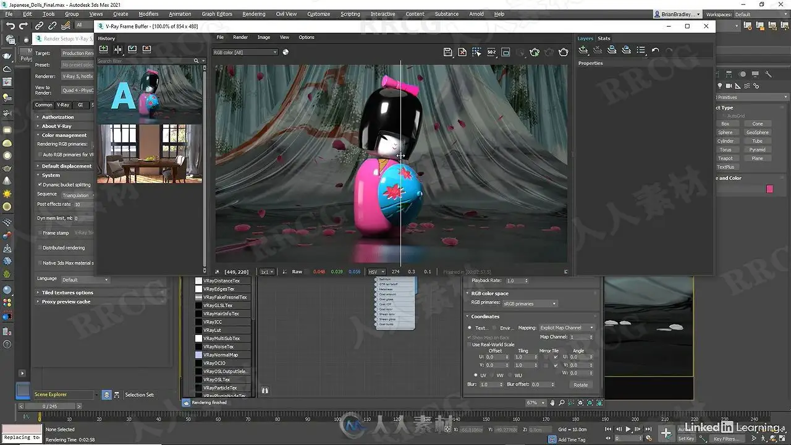791x445 pixels.
Task: Open the RGB color channel dropdown
Action: pyautogui.click(x=245, y=53)
